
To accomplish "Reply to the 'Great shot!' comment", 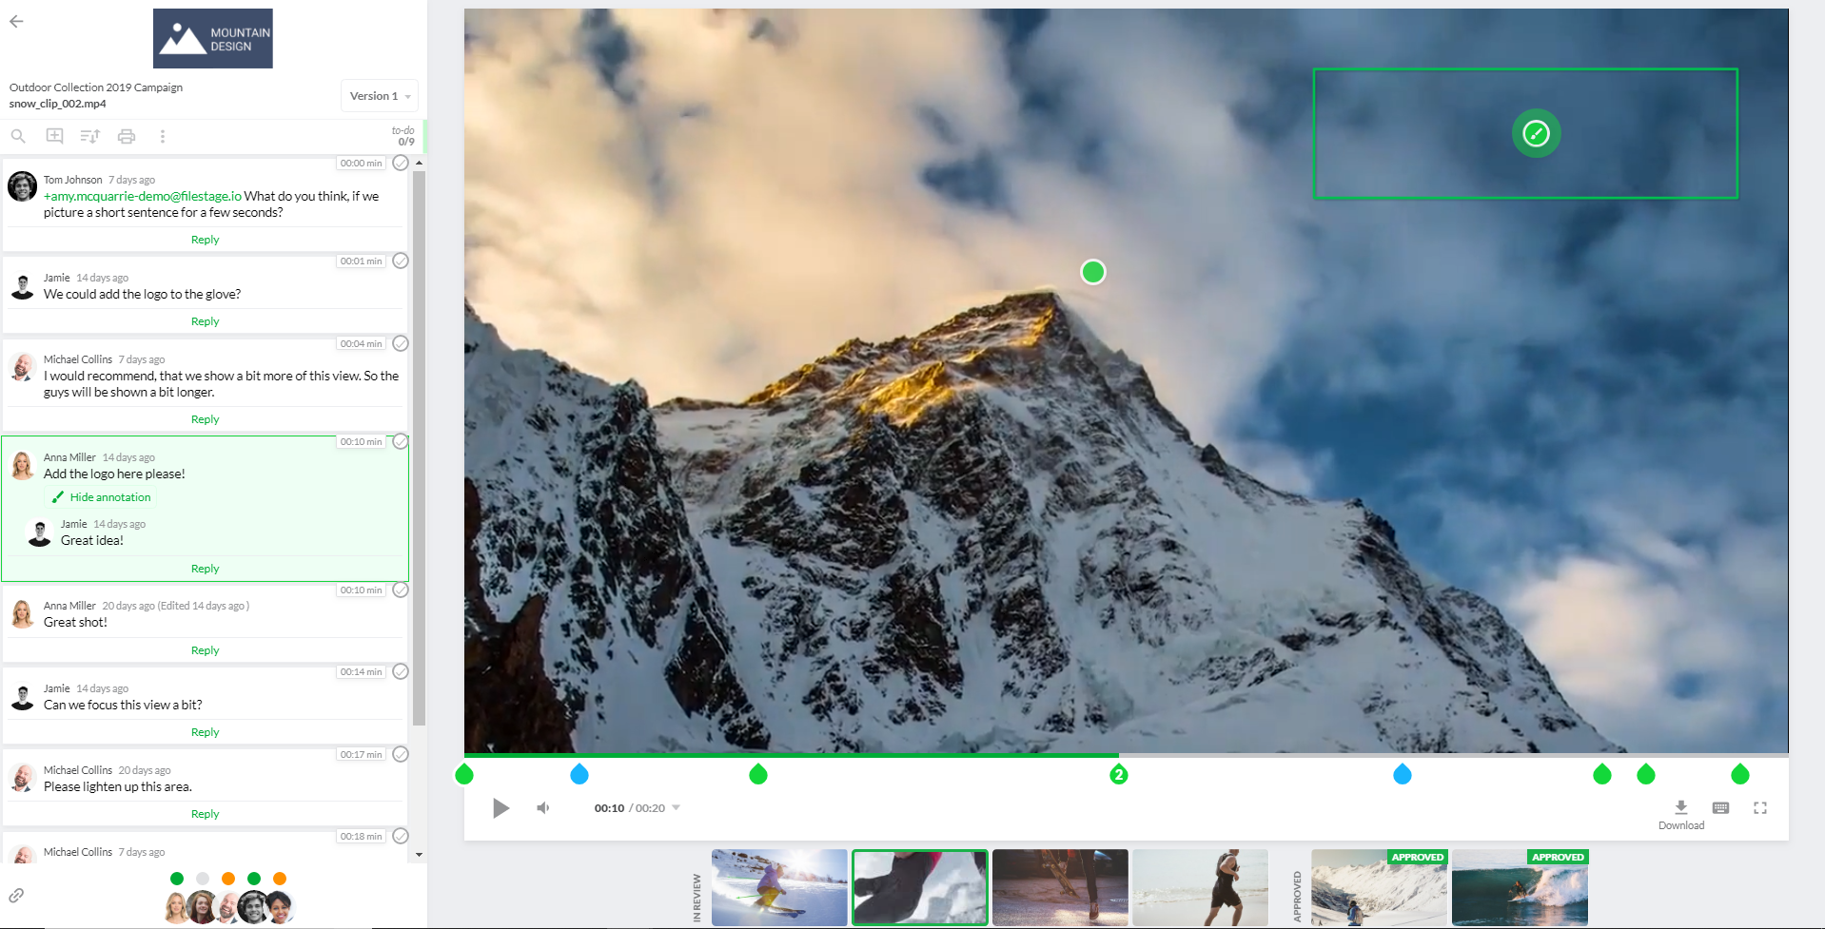I will tap(205, 650).
